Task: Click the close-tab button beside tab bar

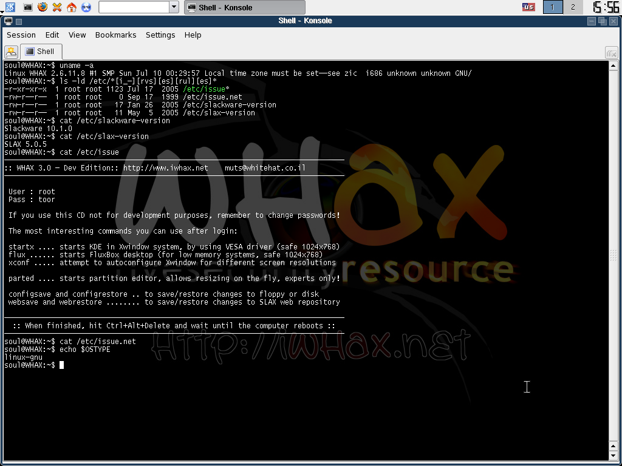Action: tap(611, 52)
